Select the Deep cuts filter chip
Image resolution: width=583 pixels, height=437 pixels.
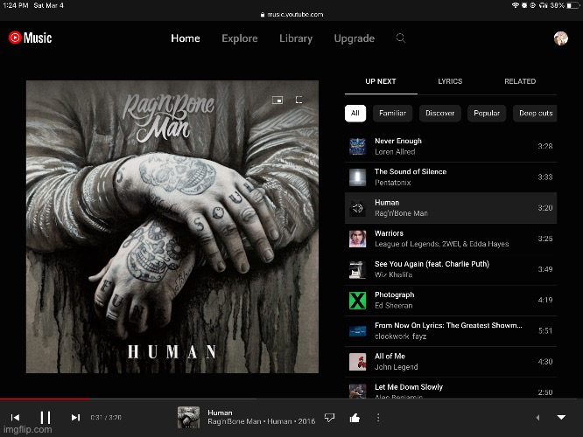(535, 114)
